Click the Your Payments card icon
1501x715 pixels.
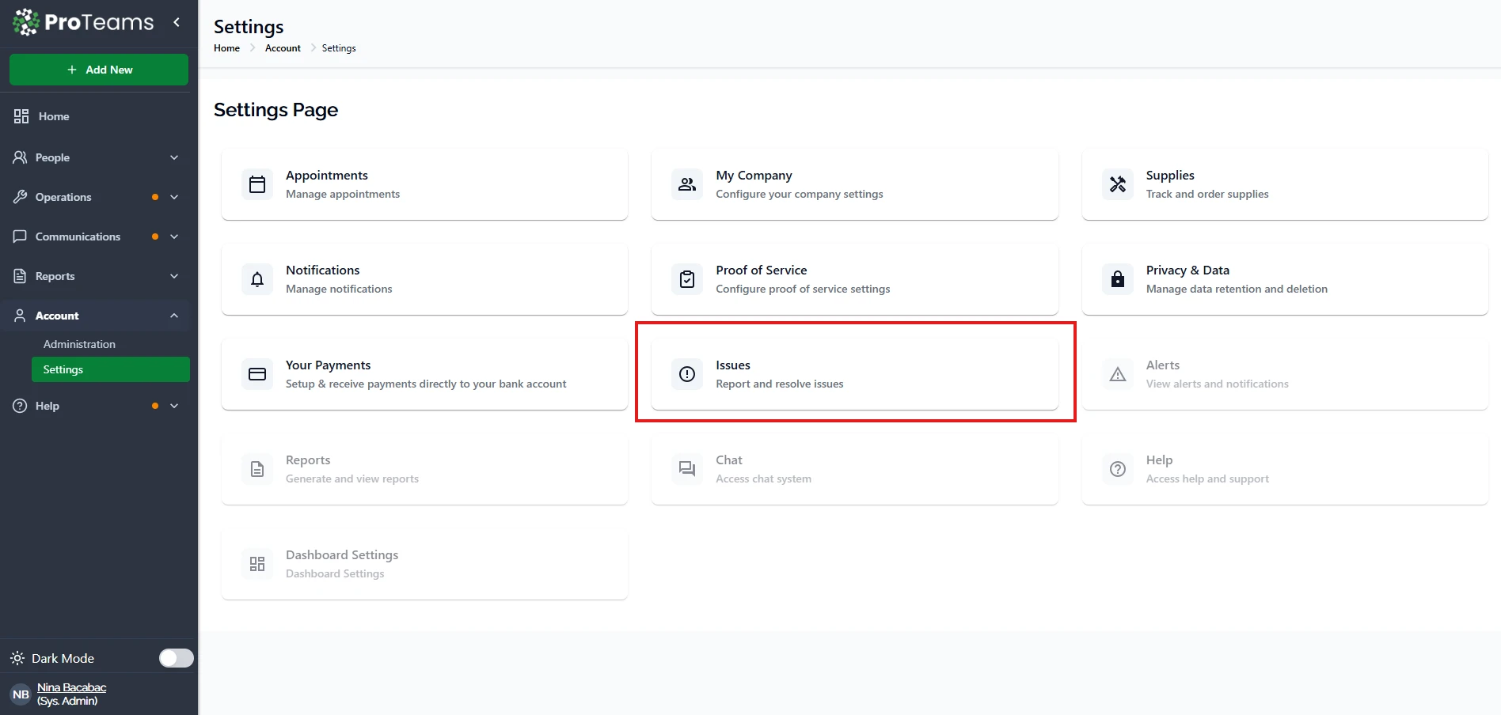coord(257,374)
